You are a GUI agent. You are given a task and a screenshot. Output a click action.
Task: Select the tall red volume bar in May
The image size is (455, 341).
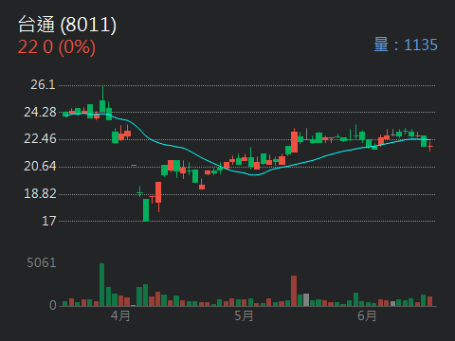tap(294, 291)
